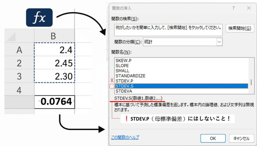The width and height of the screenshot is (257, 146).
Task: Click cell containing 2.4
Action: 54,49
